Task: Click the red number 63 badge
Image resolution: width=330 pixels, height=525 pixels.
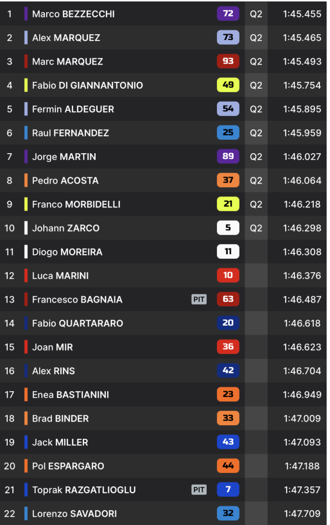Action: [x=228, y=299]
